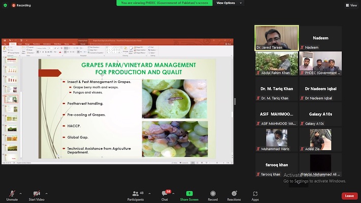361x203 pixels.
Task: Leave the meeting
Action: (x=349, y=196)
